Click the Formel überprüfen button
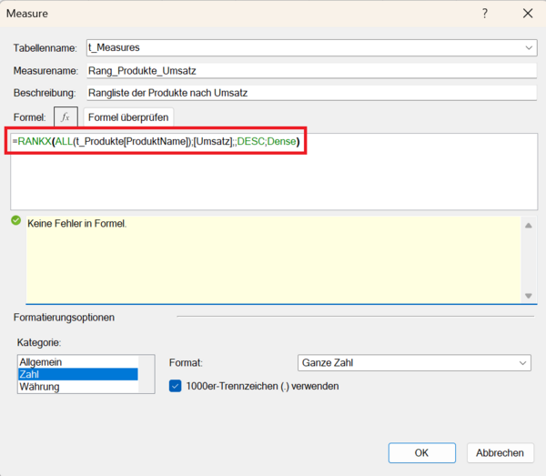The width and height of the screenshot is (546, 476). [127, 116]
